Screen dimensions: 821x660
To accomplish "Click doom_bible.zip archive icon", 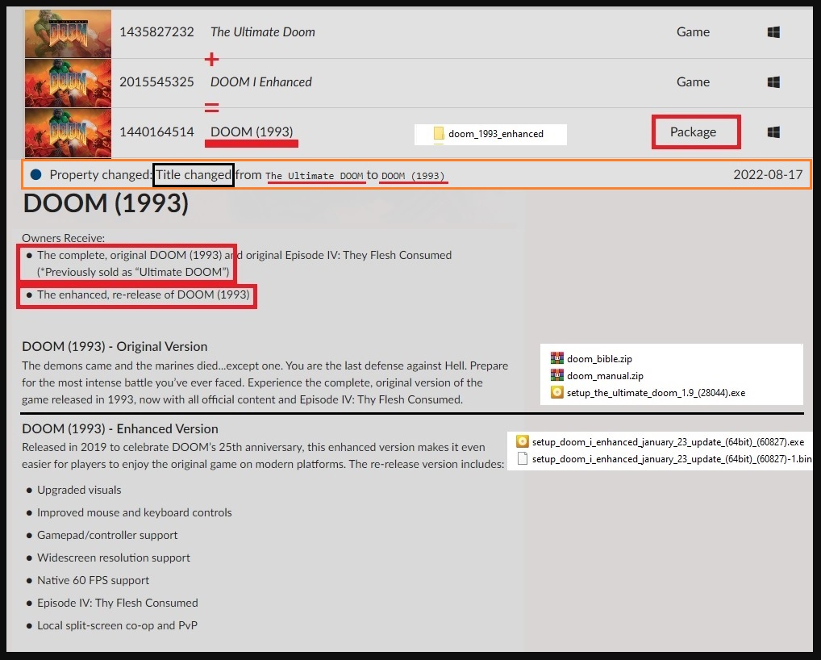I will point(557,358).
